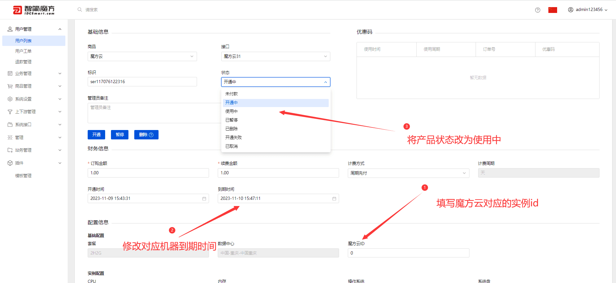Open calendar icon of 到期时间 field
Screen dimensions: 616x283
point(334,199)
